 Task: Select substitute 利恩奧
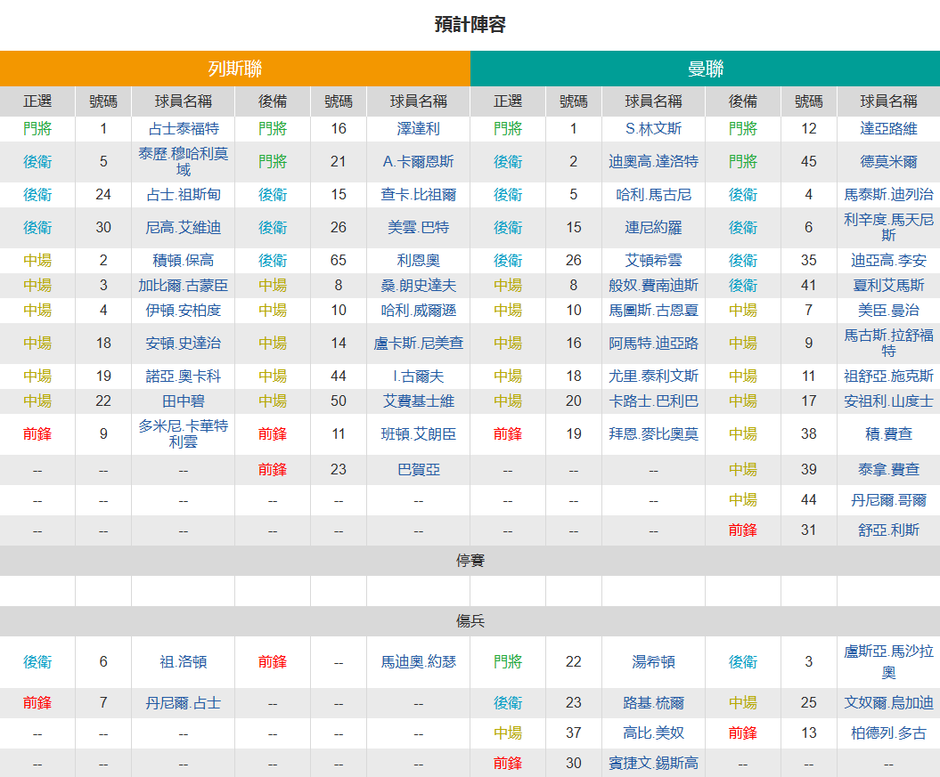tap(419, 261)
